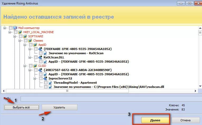This screenshot has width=202, height=125.
Task: Click the folder icon beside CLSID
Action: [x=35, y=66]
